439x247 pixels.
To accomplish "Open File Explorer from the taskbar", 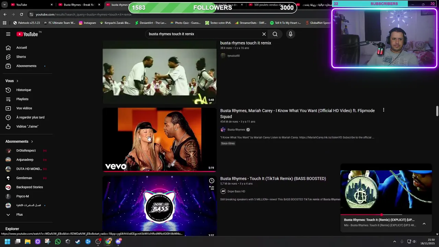I will 27,242.
